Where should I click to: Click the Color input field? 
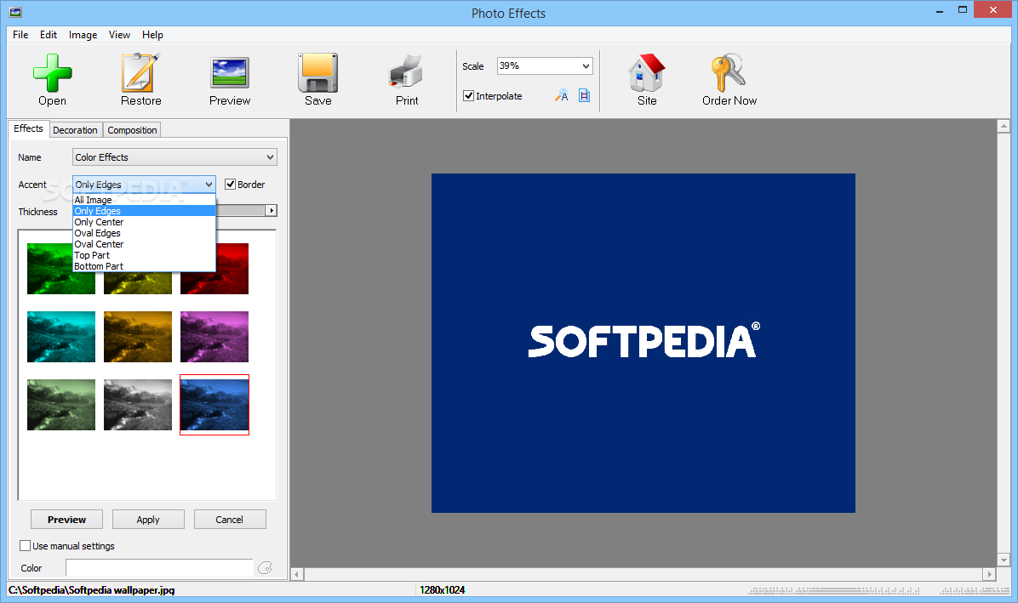pyautogui.click(x=159, y=568)
